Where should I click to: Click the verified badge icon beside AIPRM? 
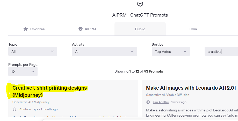[x=81, y=29]
